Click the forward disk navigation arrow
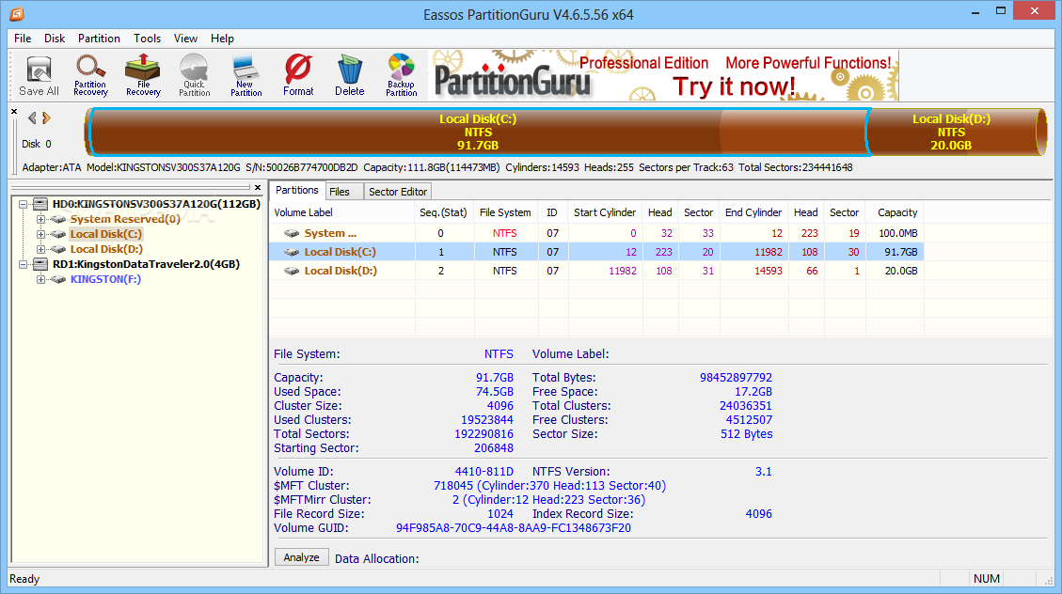Viewport: 1062px width, 594px height. coord(48,117)
